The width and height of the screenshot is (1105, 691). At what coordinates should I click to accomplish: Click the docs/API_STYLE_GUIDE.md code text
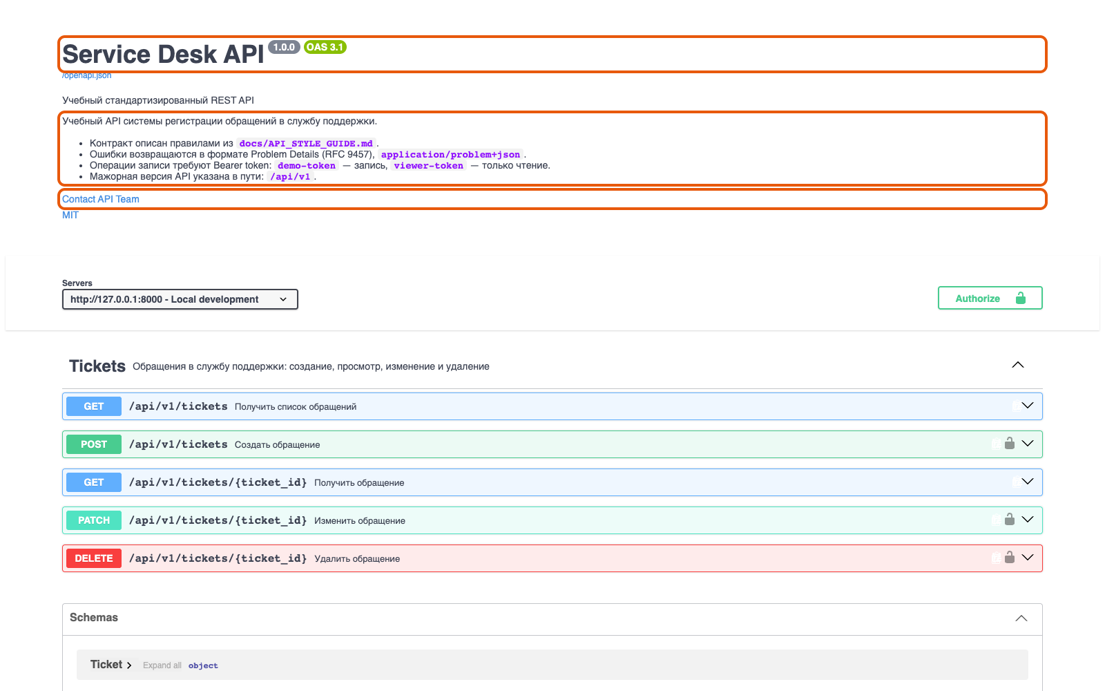tap(306, 144)
